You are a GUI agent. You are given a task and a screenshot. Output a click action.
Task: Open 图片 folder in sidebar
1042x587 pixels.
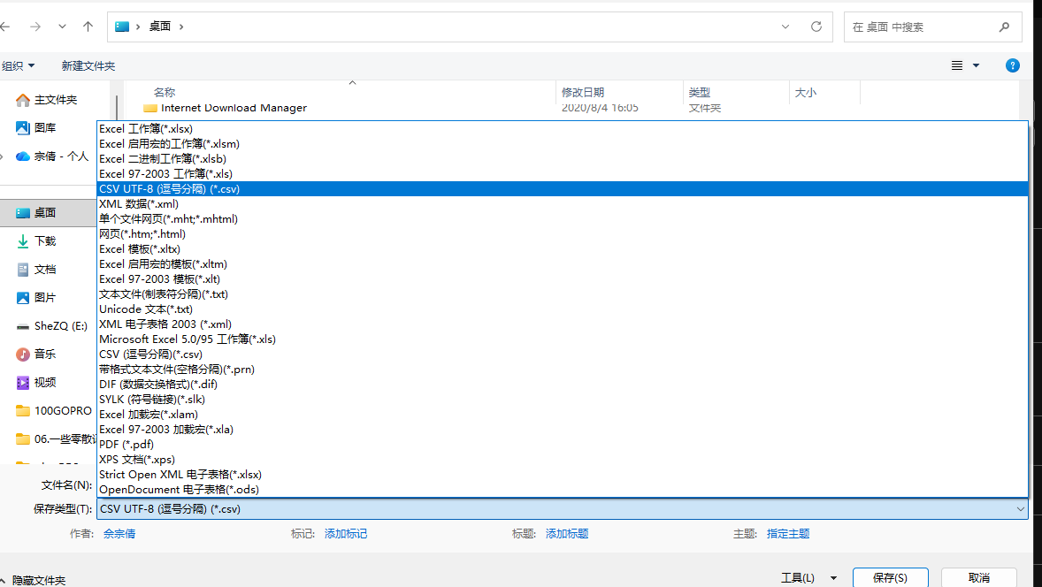pos(36,298)
